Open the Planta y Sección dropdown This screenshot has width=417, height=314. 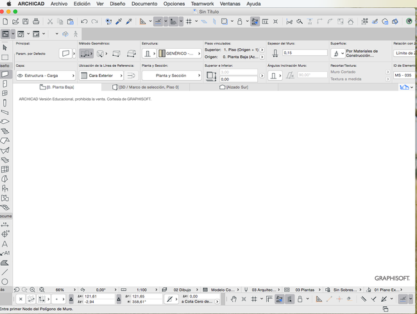point(171,76)
